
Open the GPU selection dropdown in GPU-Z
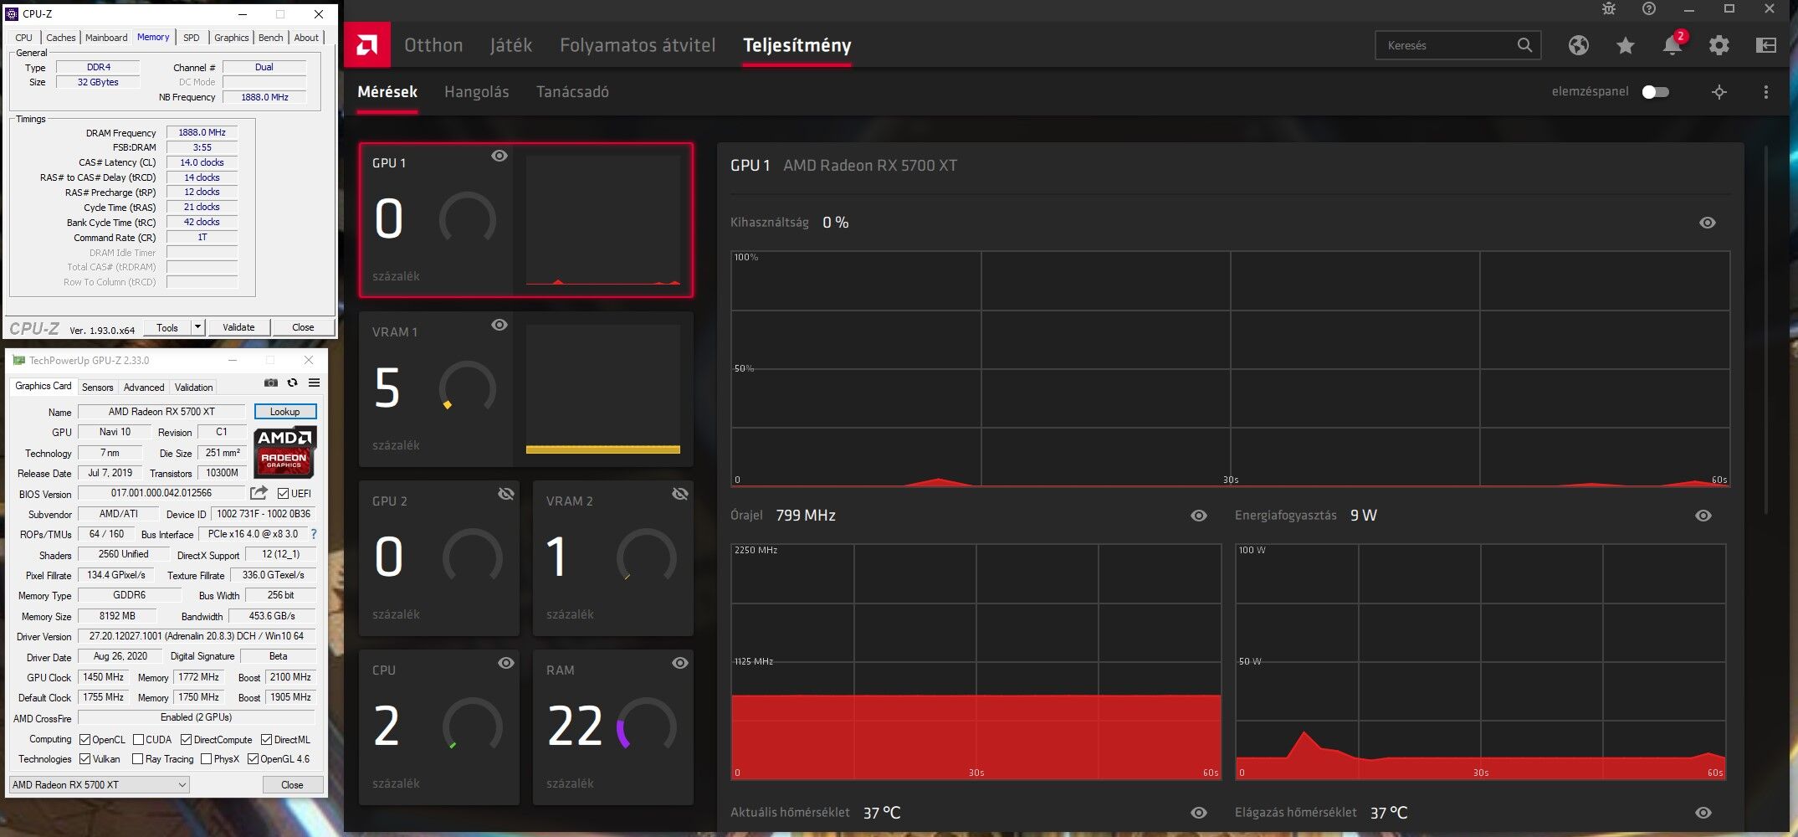click(99, 785)
